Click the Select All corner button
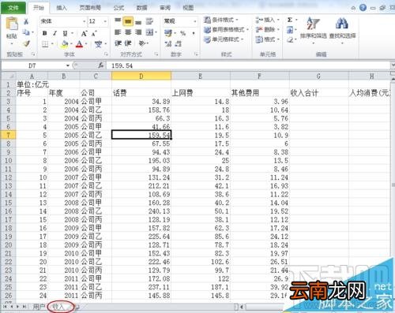Screen dimensions: 395x313 pos(9,76)
